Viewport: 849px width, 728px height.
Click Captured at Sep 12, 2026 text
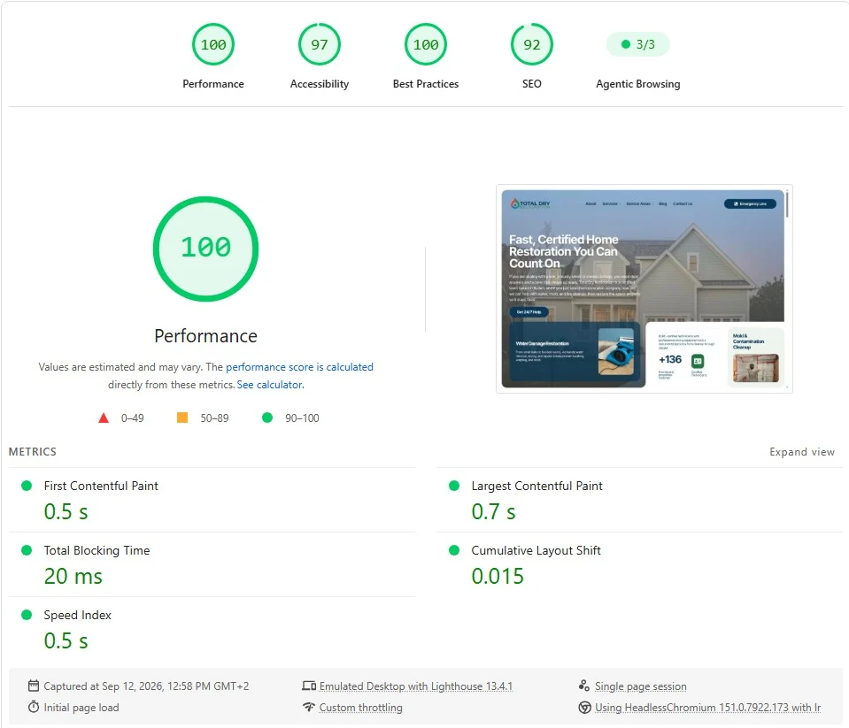coord(146,686)
